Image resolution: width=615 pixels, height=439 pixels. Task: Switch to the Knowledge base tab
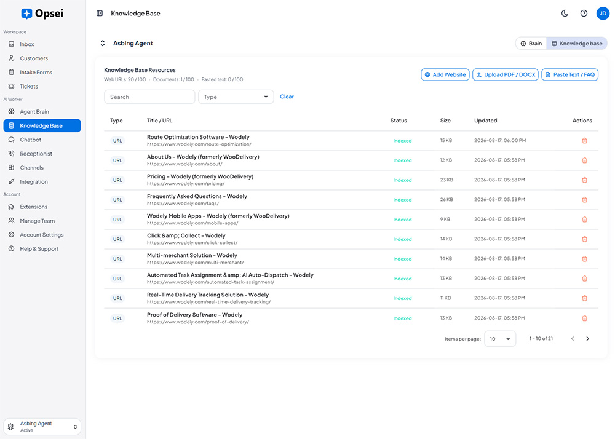(577, 44)
